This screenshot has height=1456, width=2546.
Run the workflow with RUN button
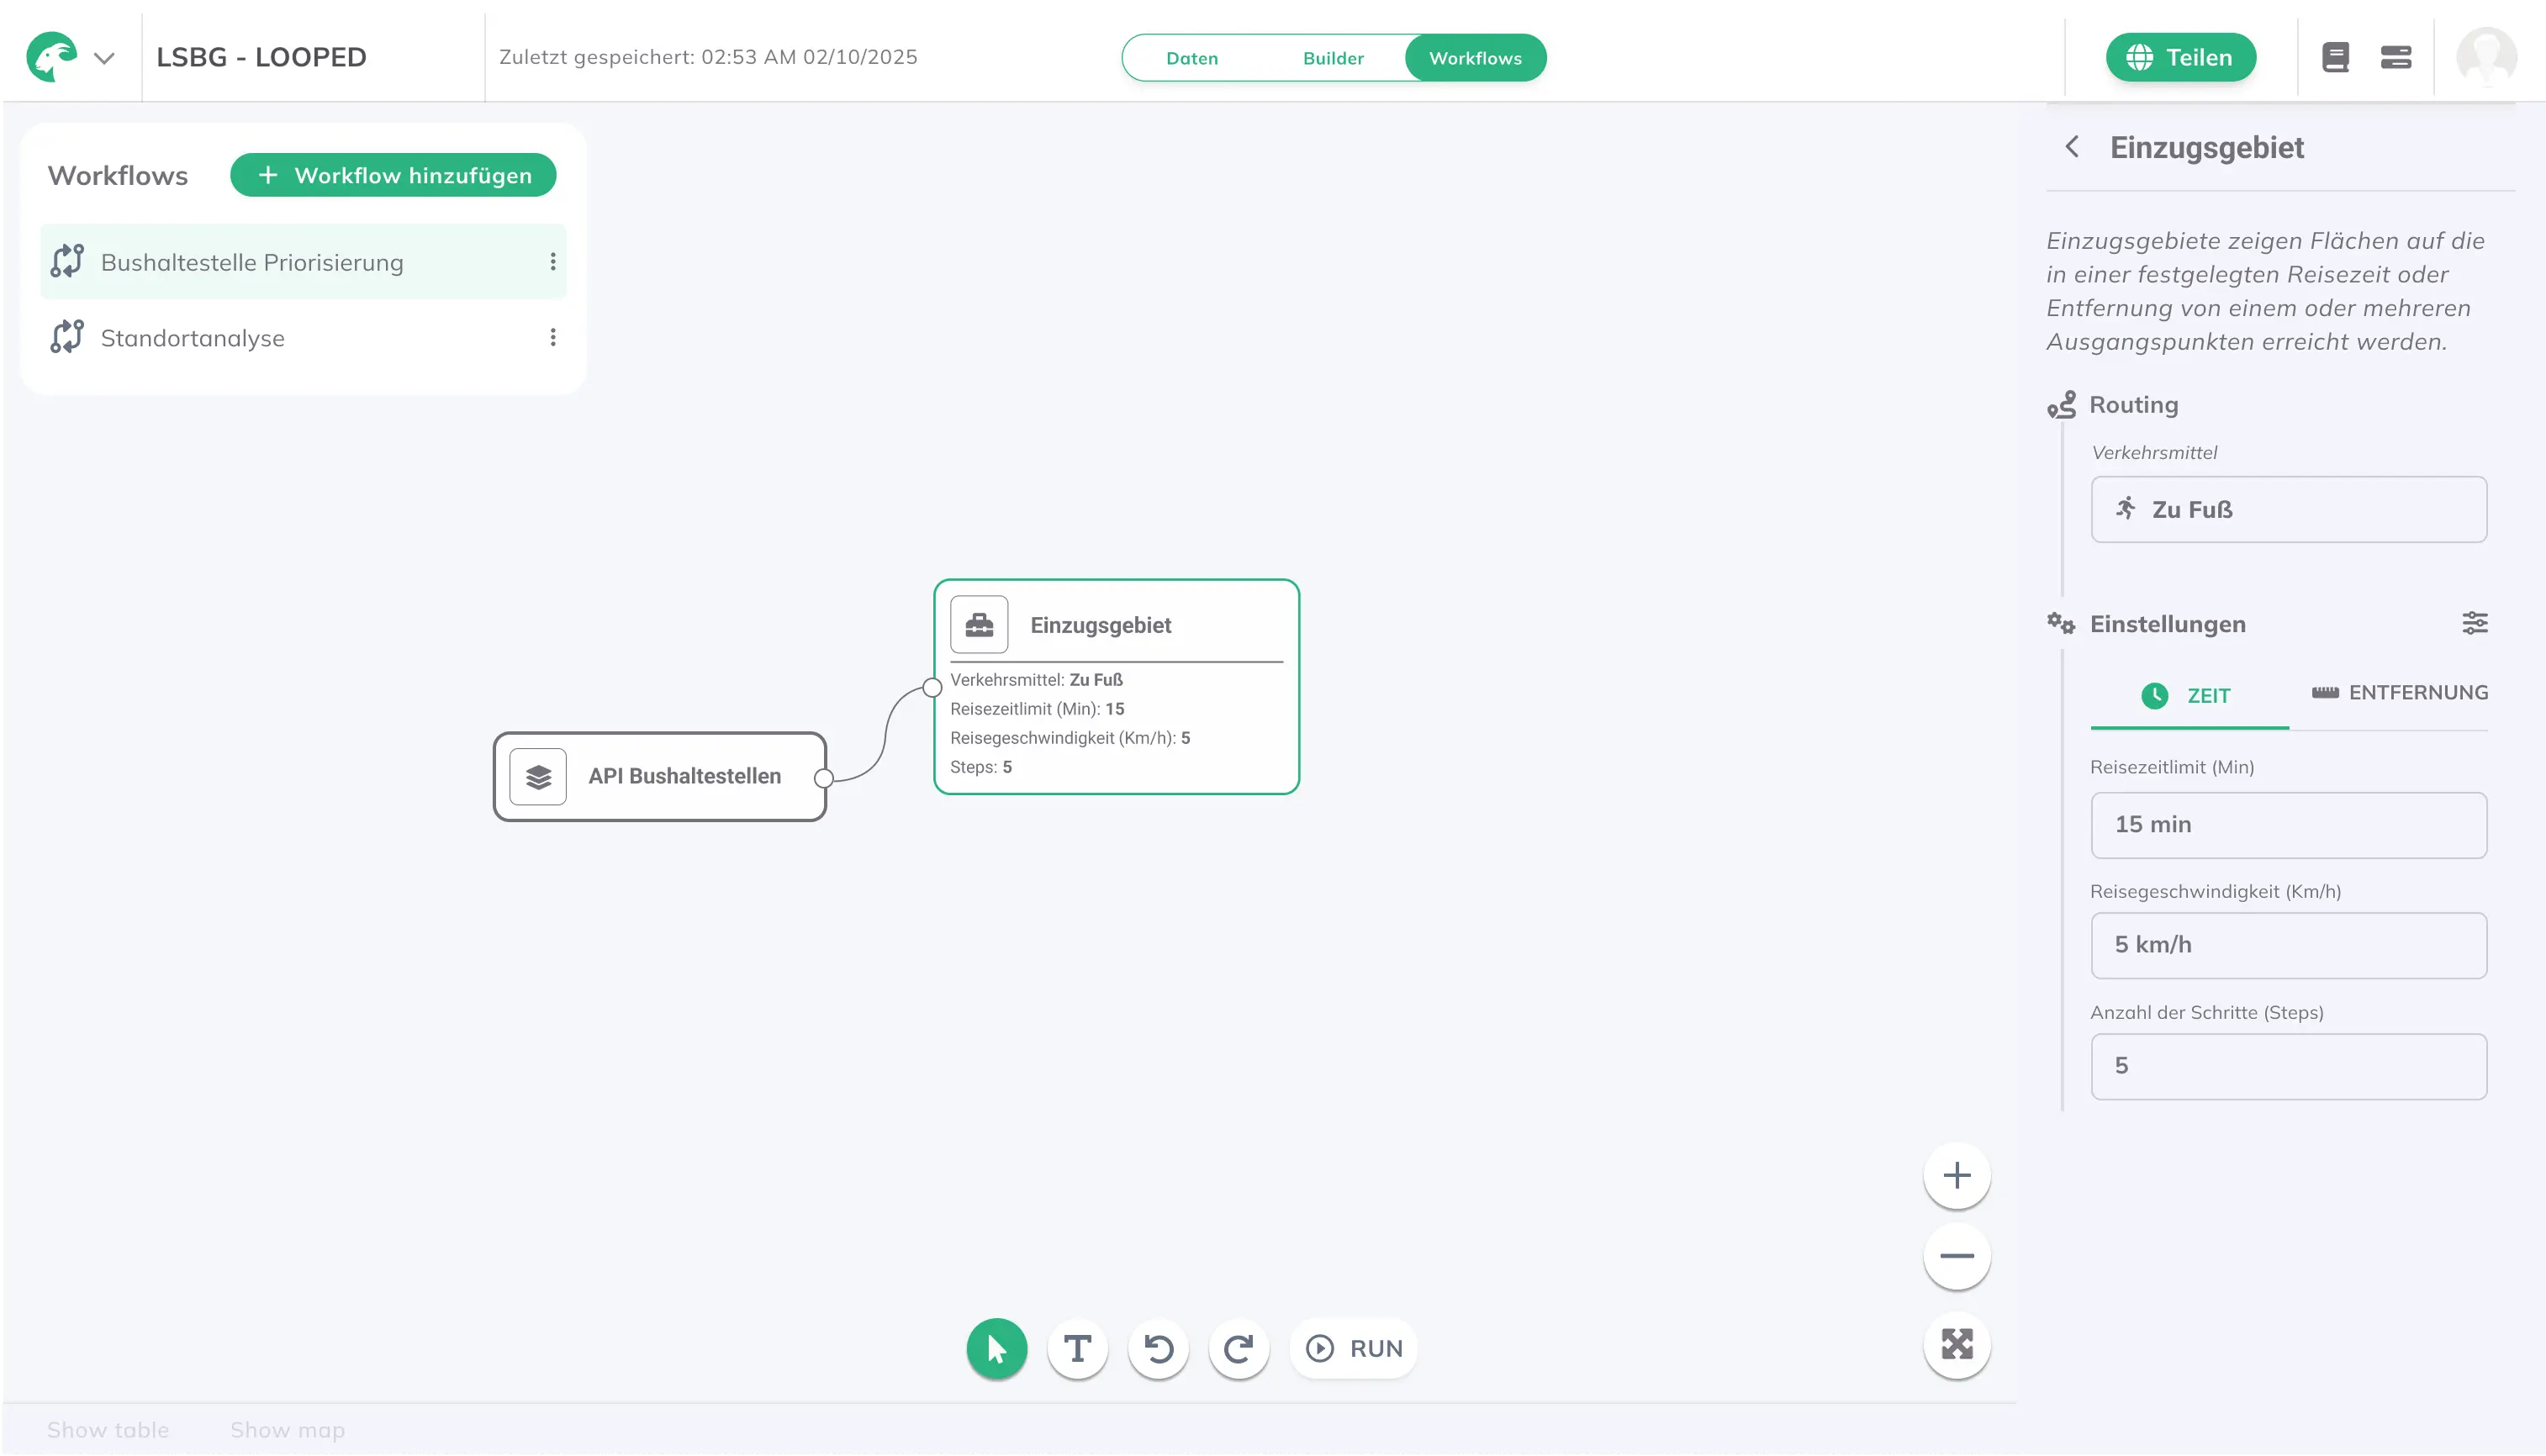[x=1354, y=1348]
